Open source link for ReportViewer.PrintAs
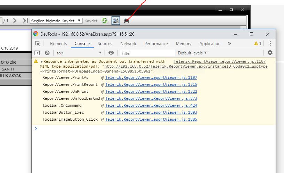The image size is (284, 173). [151, 77]
